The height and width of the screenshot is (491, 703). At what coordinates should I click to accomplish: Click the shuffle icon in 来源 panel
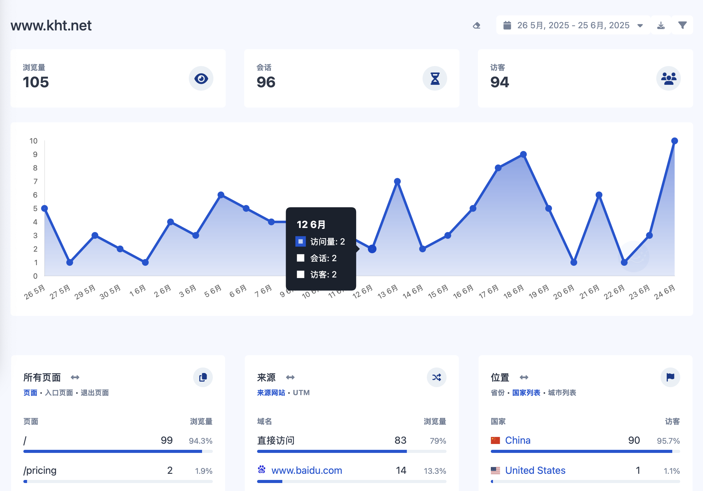click(437, 377)
